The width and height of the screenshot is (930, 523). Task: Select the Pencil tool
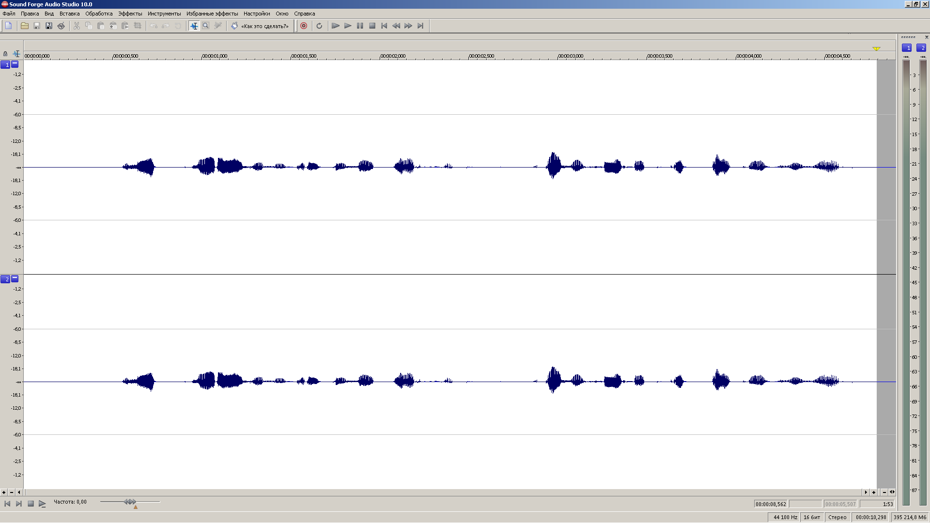(218, 26)
